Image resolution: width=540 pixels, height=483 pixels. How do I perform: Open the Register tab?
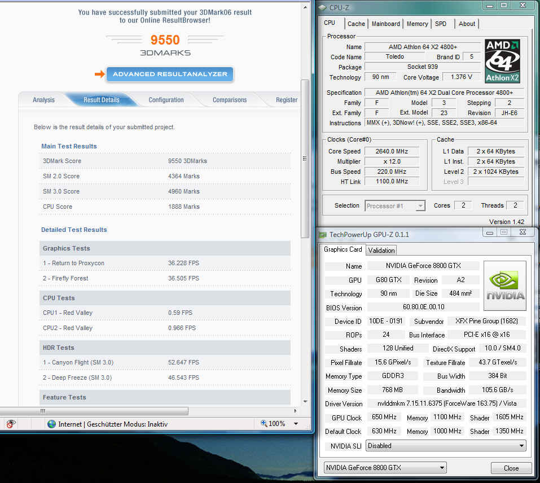point(287,100)
